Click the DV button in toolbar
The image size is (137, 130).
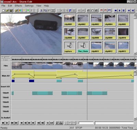point(109,11)
